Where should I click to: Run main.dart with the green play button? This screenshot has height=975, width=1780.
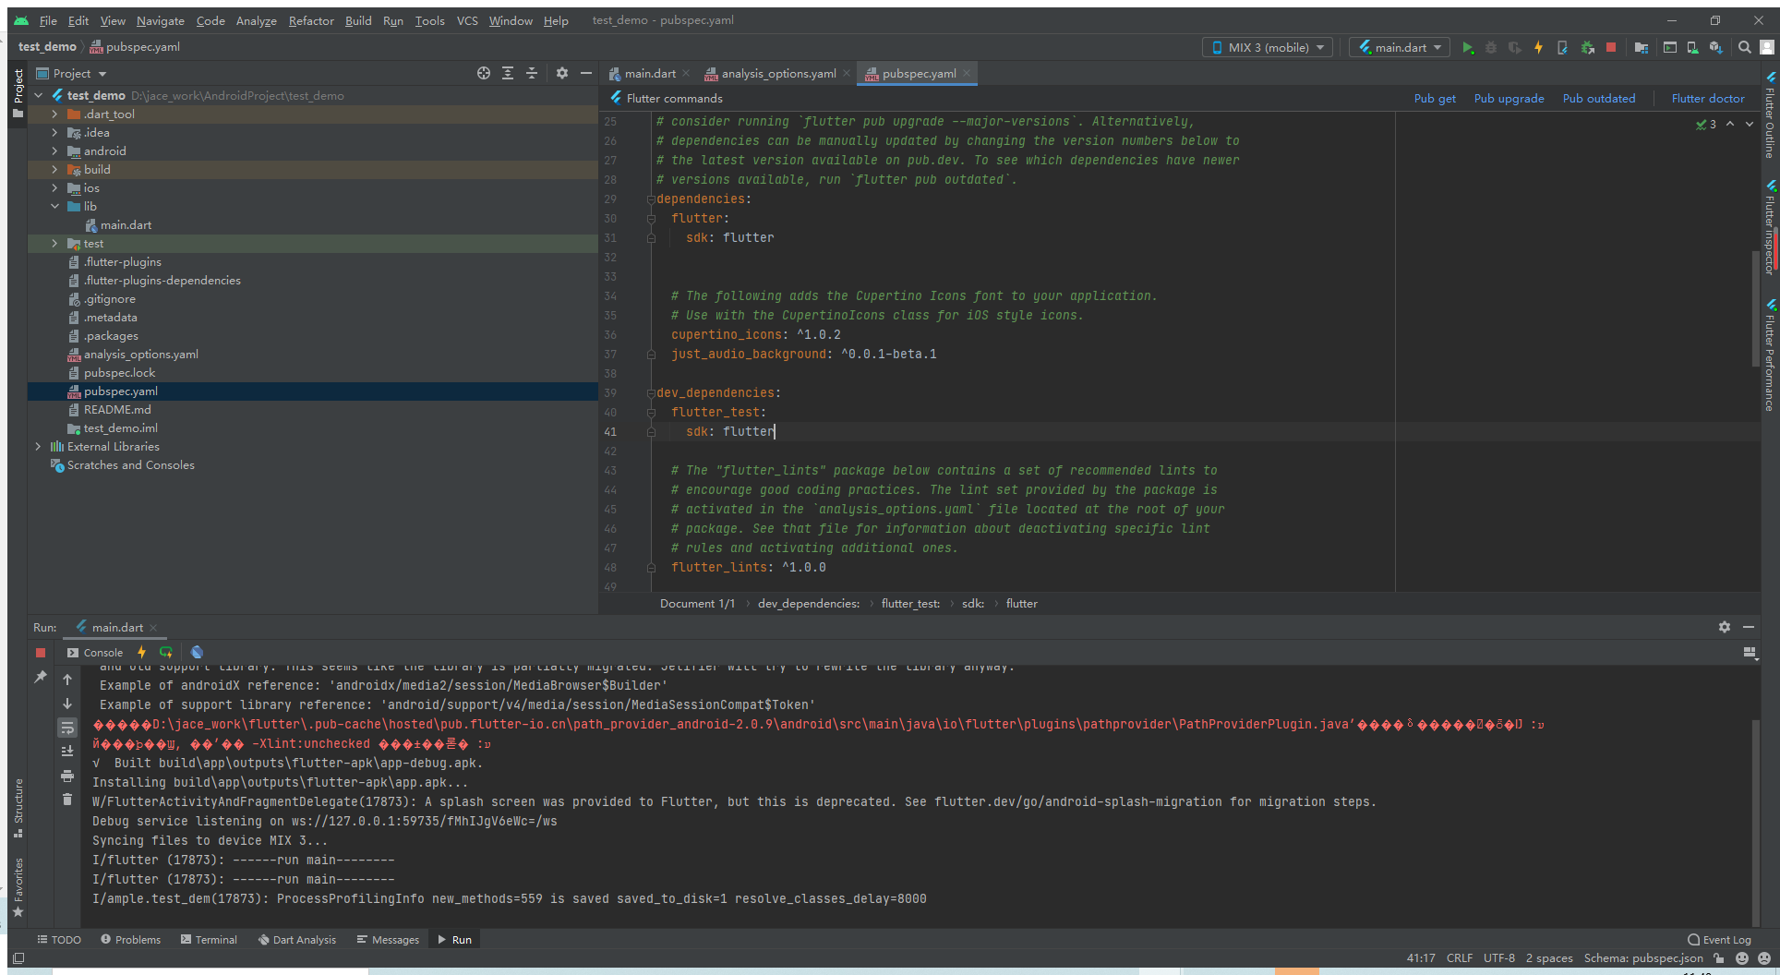(1467, 47)
